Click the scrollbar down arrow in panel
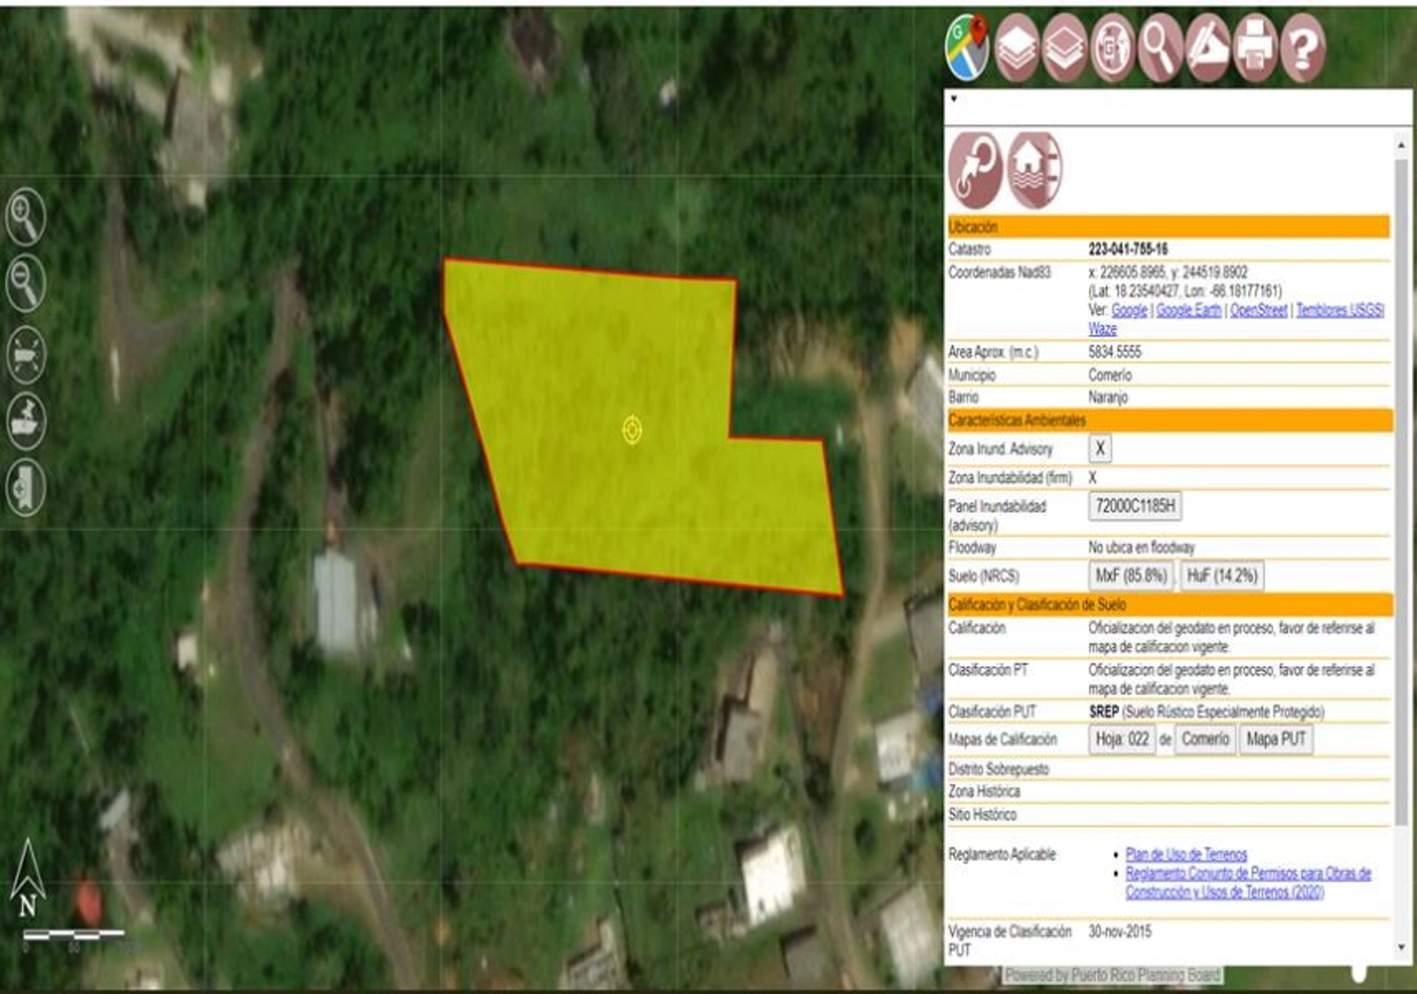 pyautogui.click(x=1402, y=948)
